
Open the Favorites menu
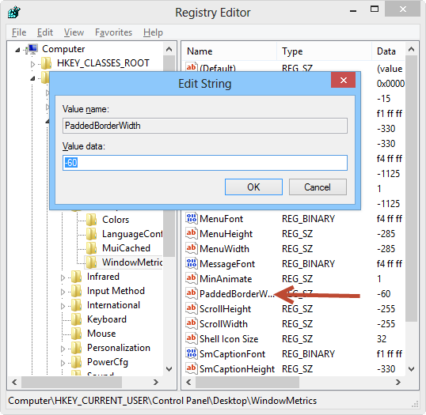(x=113, y=32)
